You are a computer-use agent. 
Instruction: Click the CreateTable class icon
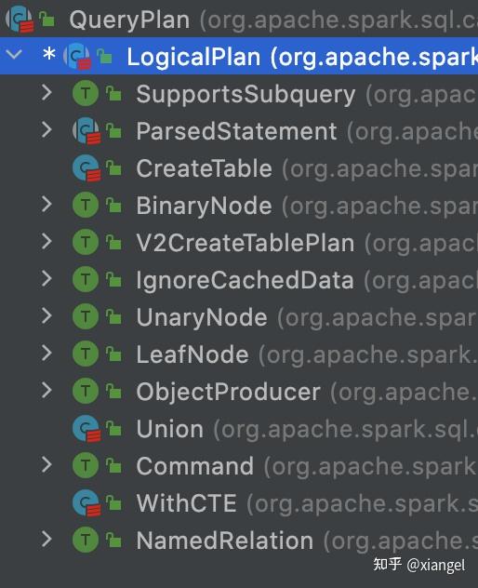86,167
